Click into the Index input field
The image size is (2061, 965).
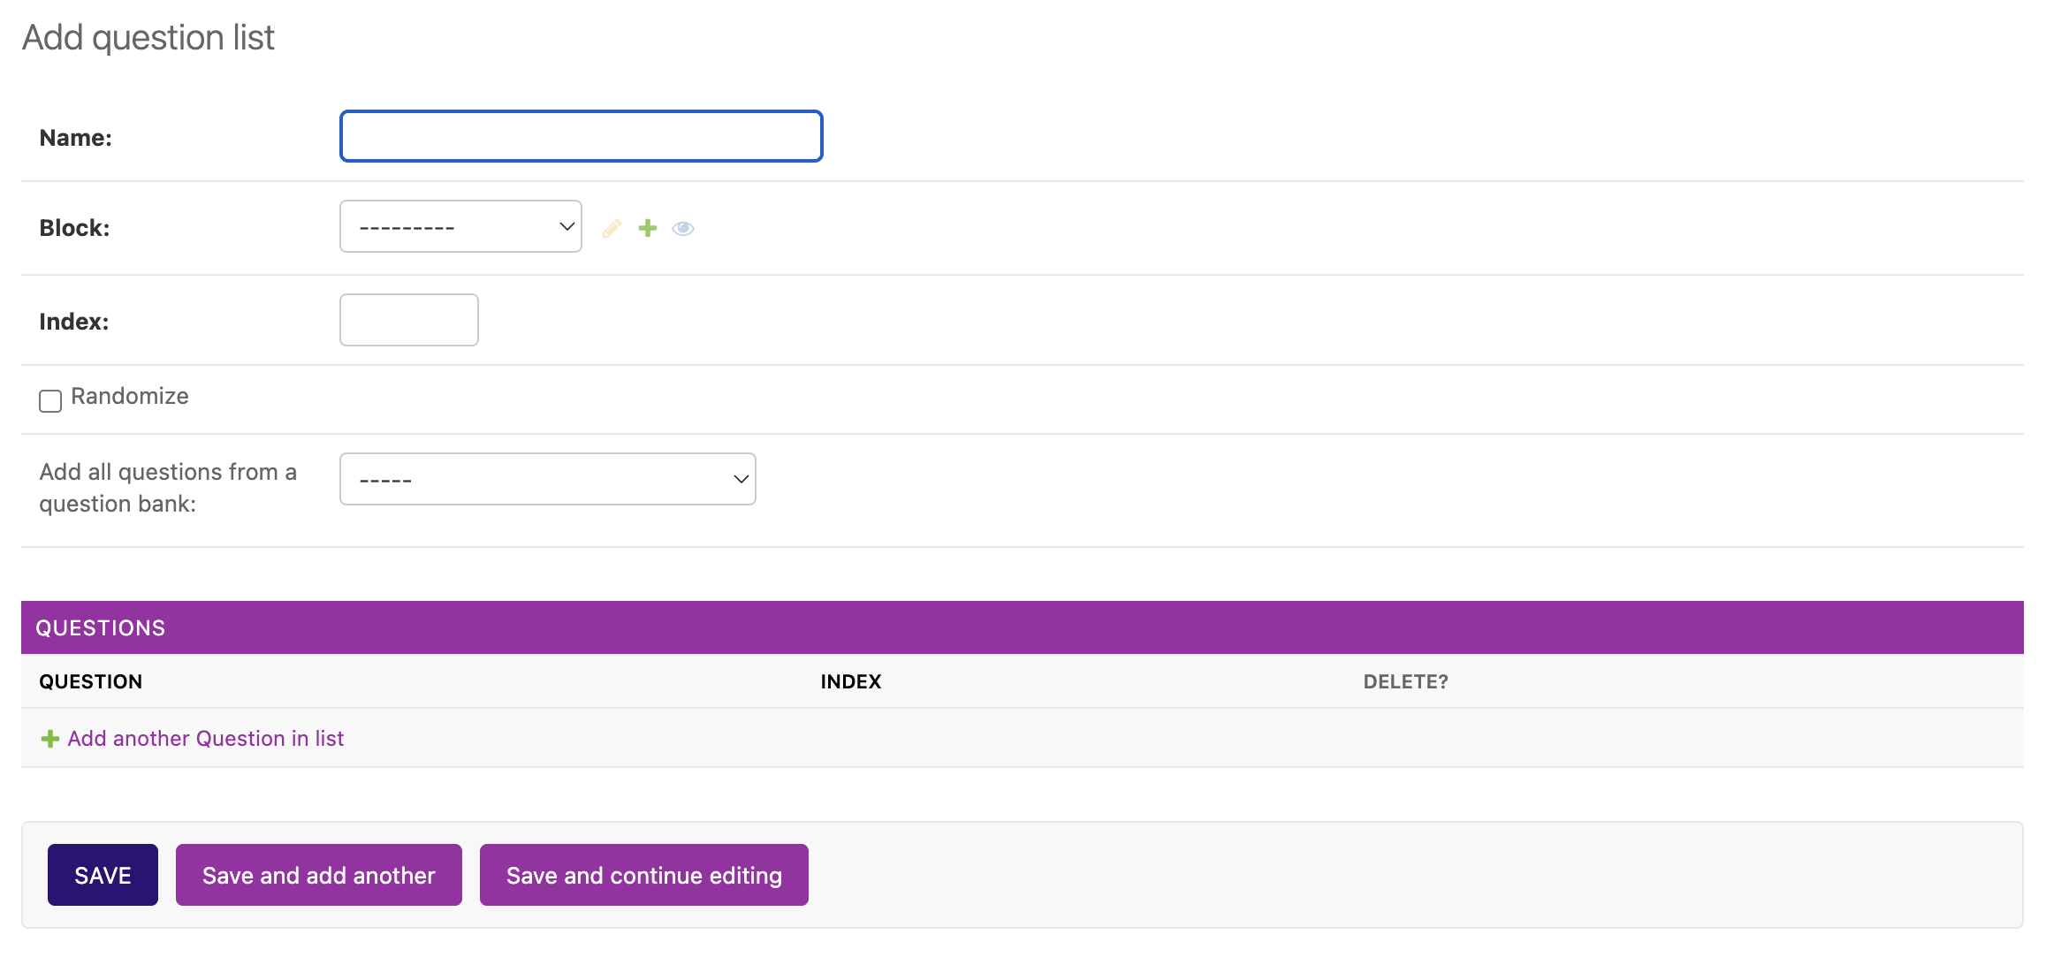click(408, 320)
